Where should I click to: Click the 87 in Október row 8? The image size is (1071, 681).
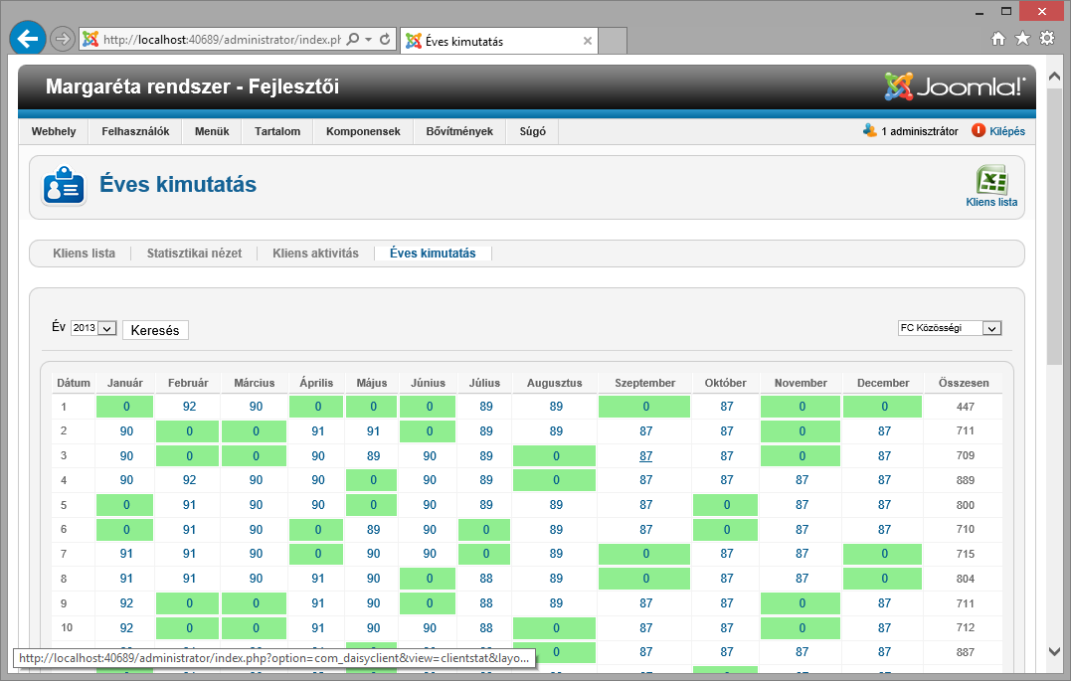[727, 579]
